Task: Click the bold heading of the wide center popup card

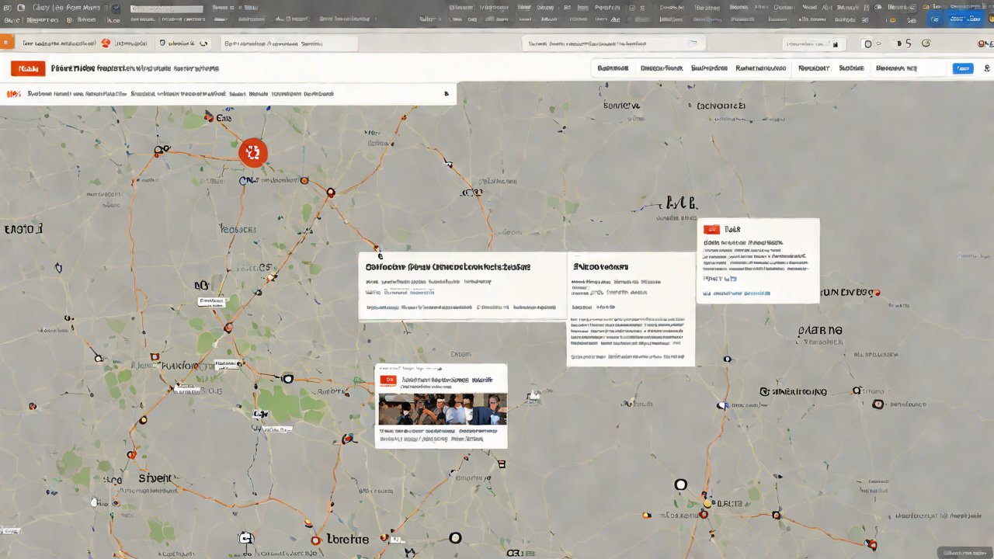Action: [448, 266]
